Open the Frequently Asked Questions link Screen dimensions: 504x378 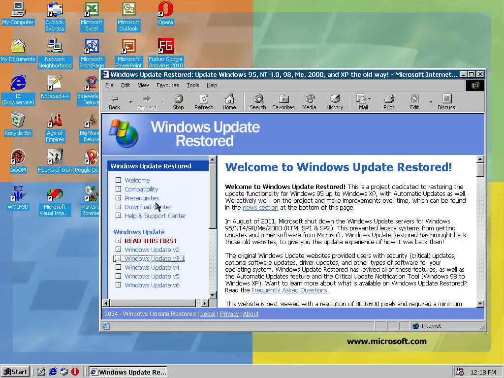(x=289, y=290)
